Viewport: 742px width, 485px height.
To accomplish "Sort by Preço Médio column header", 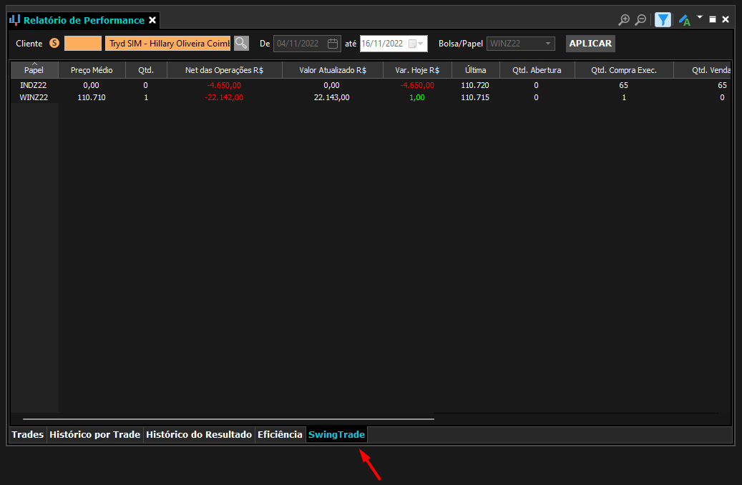I will point(92,70).
